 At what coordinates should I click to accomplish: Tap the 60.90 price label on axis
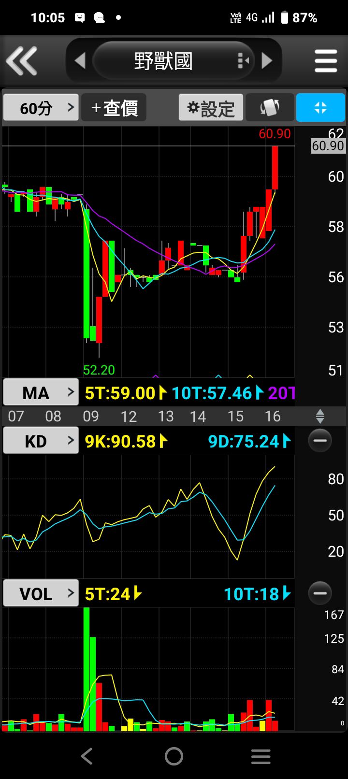click(328, 146)
